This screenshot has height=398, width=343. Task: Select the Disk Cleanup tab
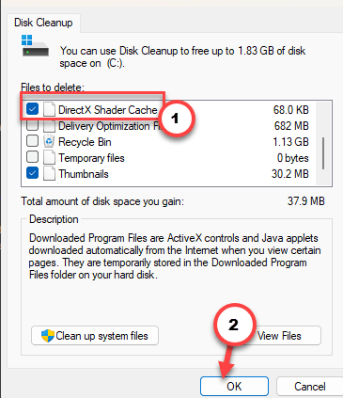click(43, 23)
